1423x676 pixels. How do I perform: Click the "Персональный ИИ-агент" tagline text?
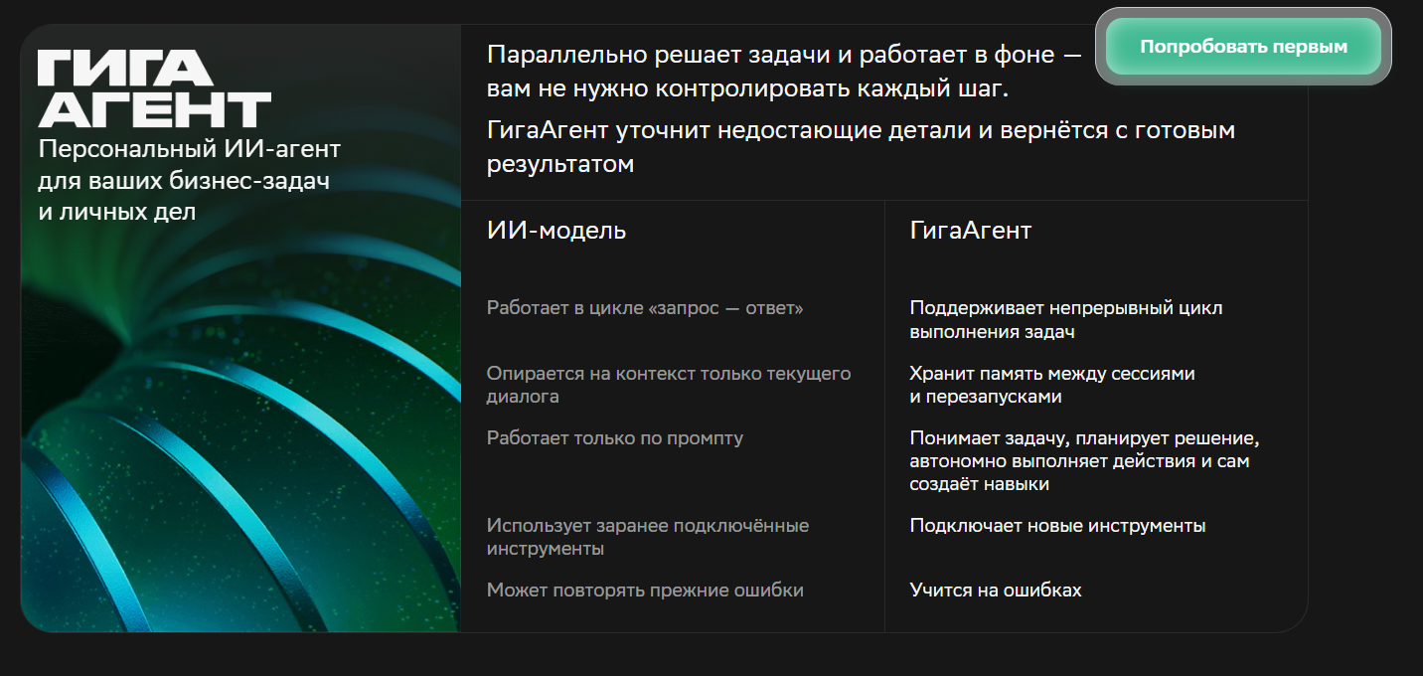coord(189,181)
